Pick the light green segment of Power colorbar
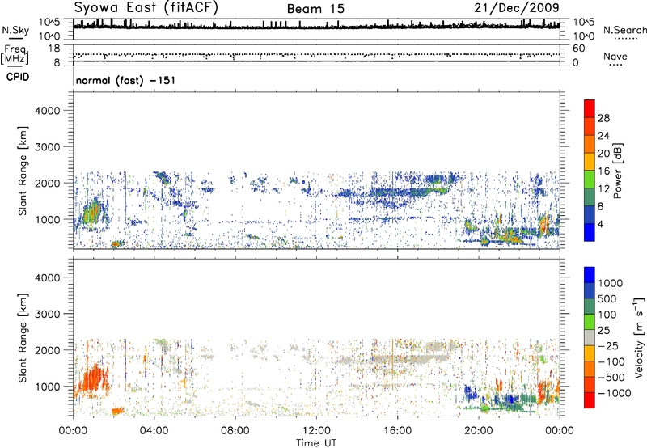Screen dimensions: 647x448 click(x=590, y=180)
